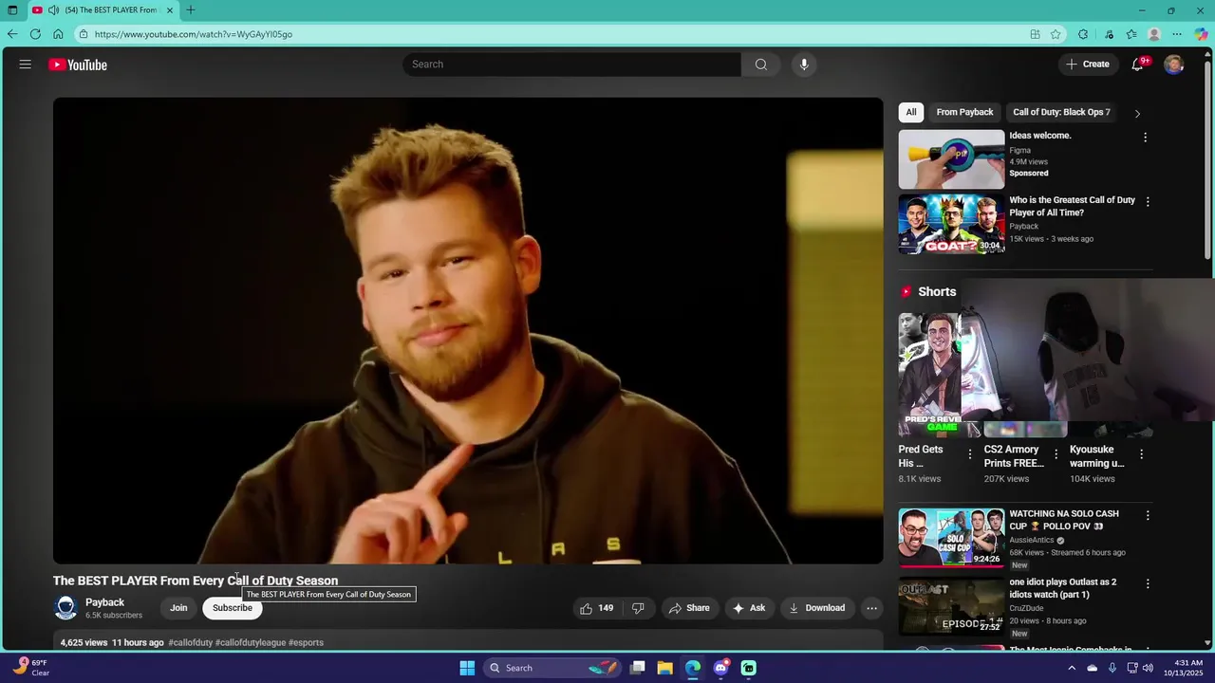Open options for CS2 Armory short
Viewport: 1215px width, 683px height.
tap(1056, 454)
